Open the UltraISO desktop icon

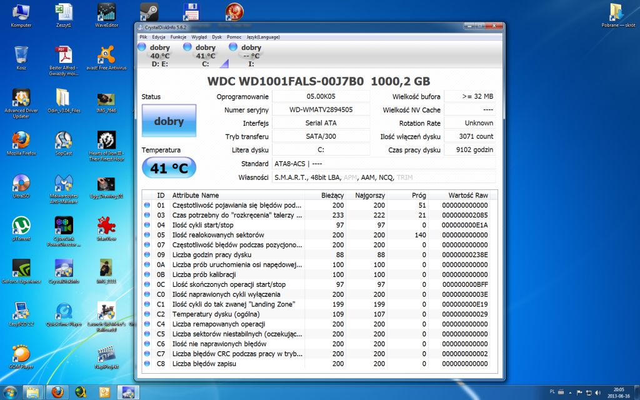pos(21,186)
